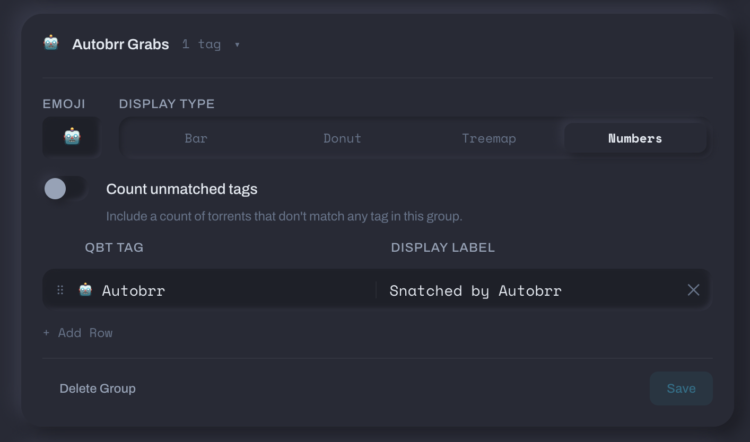Delete the Autobrr Grabs group

(97, 388)
